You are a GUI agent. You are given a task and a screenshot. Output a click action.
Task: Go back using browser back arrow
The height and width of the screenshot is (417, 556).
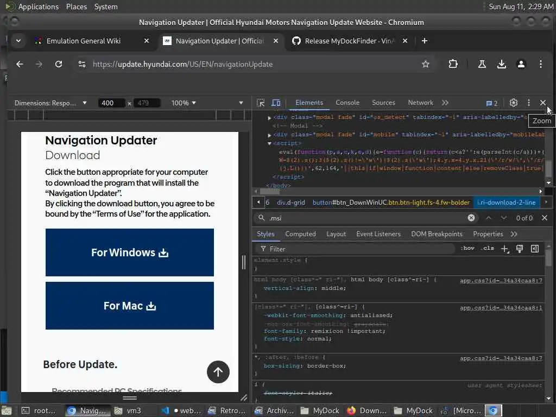[x=20, y=64]
